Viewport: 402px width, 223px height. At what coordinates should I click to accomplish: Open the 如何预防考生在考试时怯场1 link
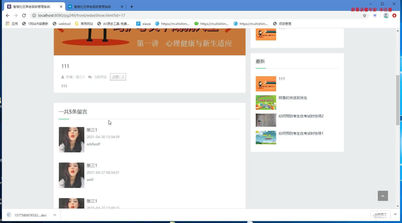point(301,133)
